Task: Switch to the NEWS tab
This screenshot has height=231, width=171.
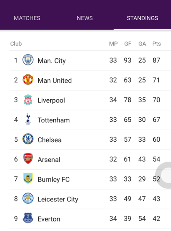Action: [85, 18]
